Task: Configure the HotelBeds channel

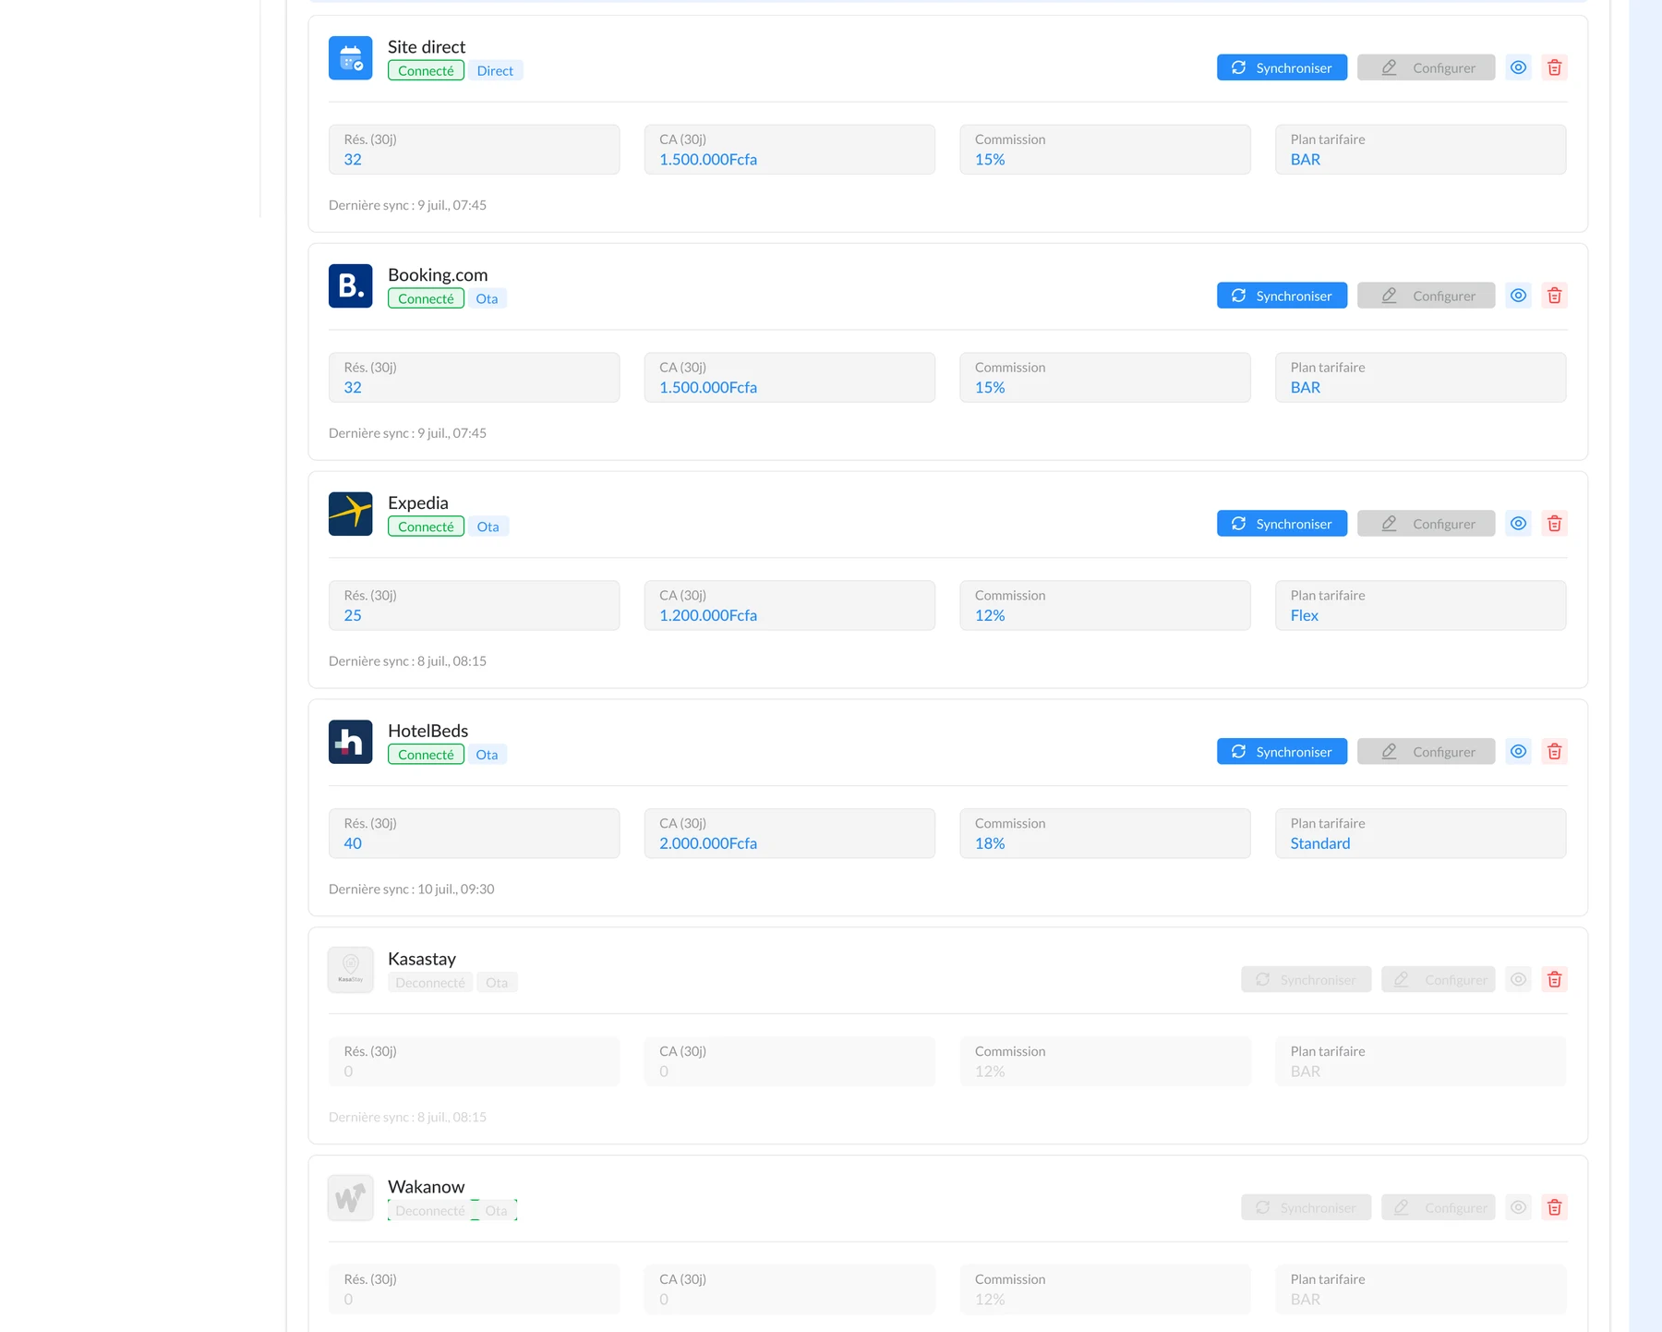Action: [x=1426, y=752]
